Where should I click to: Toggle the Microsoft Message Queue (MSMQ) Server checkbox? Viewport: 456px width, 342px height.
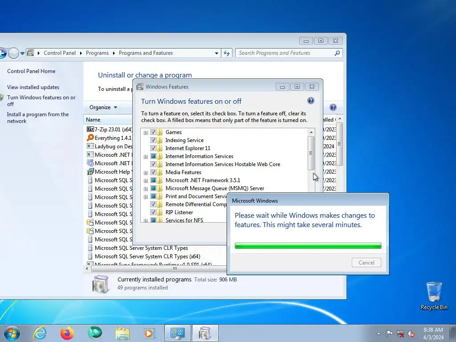153,188
